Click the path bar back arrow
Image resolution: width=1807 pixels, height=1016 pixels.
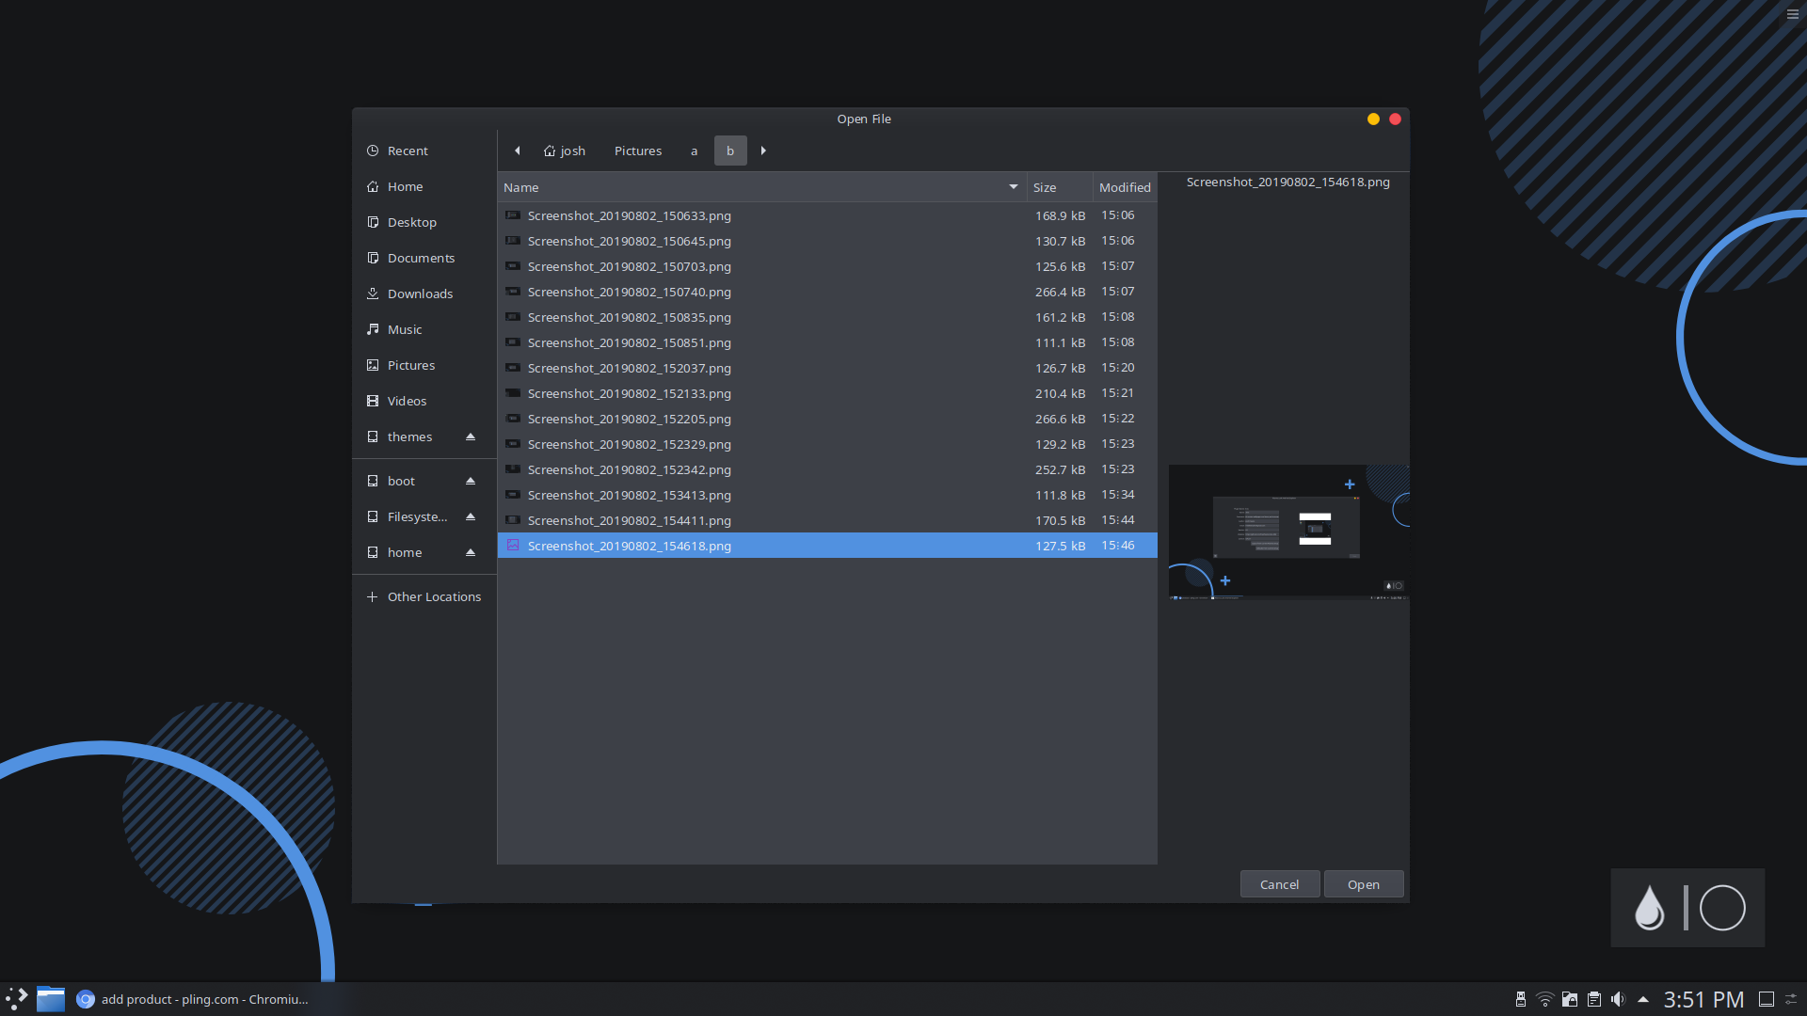click(517, 151)
